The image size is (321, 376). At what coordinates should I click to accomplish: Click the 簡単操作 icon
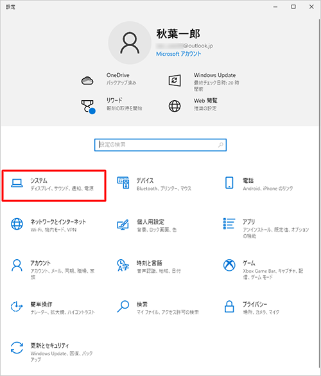17,306
